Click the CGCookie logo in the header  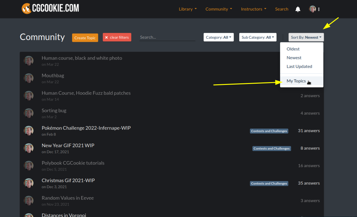50,8
